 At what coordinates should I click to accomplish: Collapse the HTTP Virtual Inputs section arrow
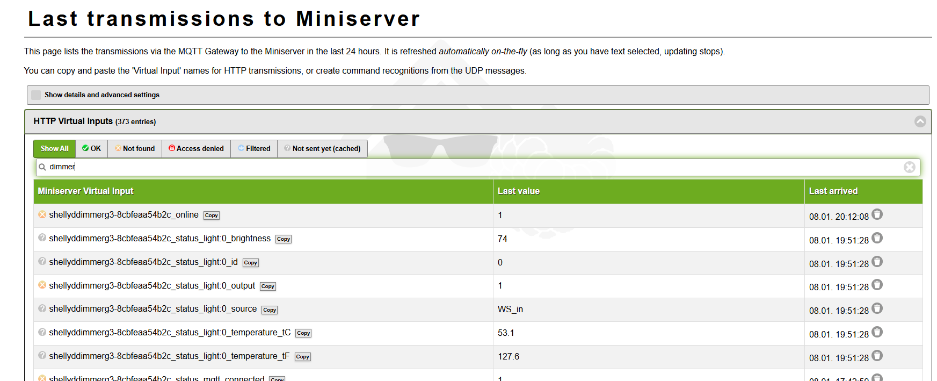pyautogui.click(x=920, y=121)
